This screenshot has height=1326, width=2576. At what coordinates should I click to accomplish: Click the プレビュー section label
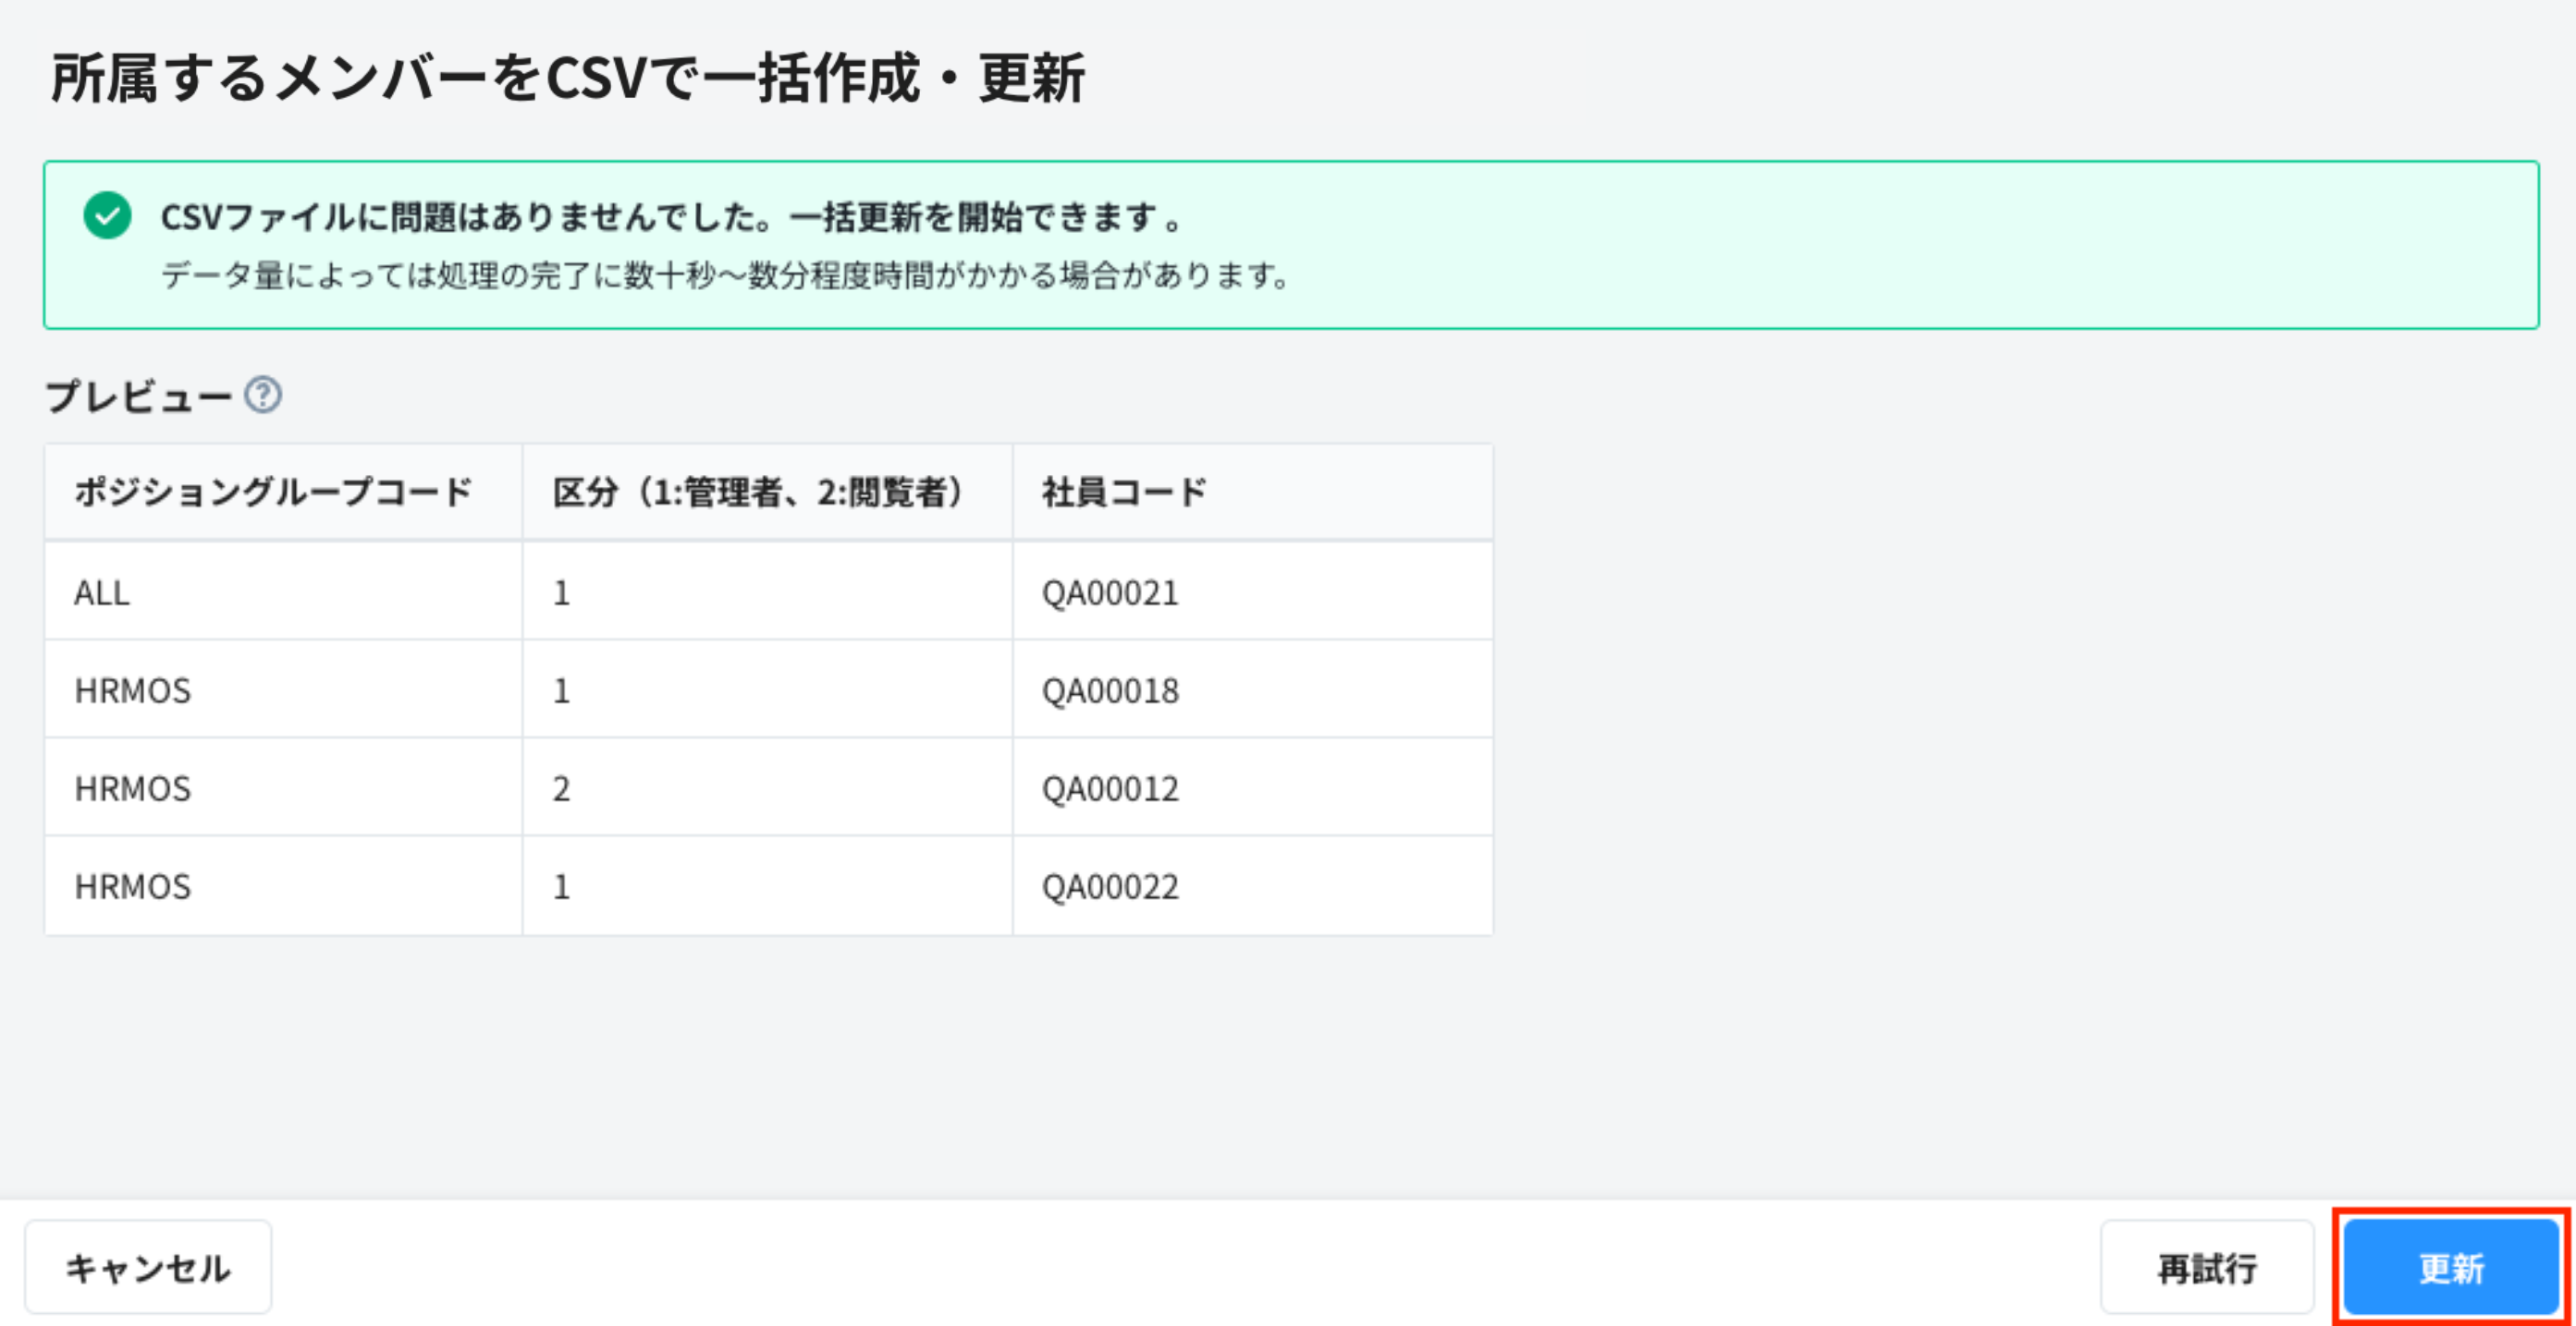(x=138, y=396)
